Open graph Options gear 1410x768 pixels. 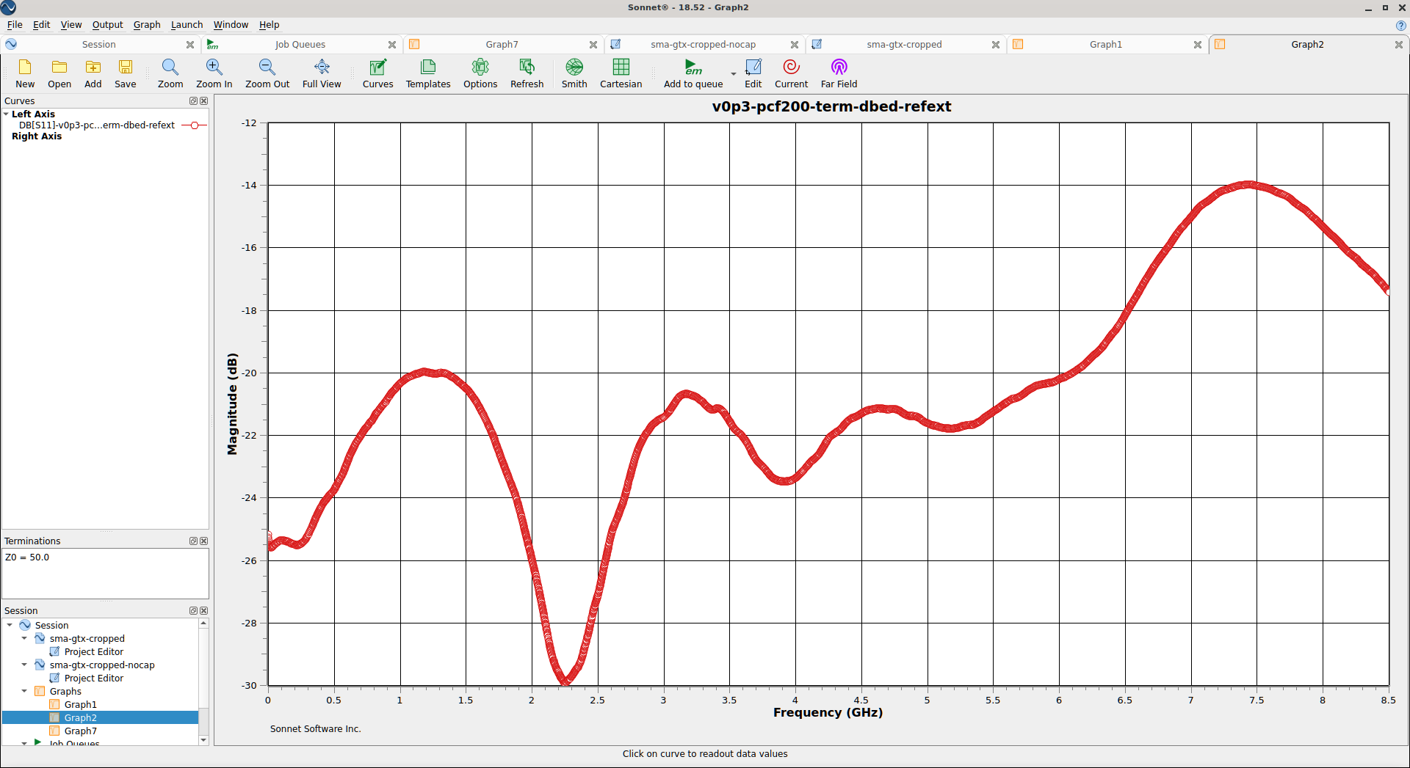pos(480,73)
